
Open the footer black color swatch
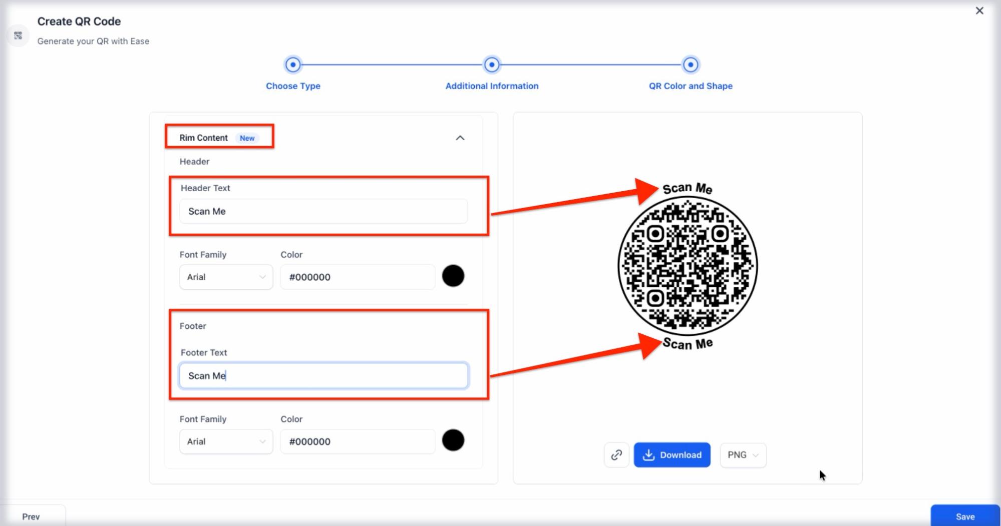pos(453,440)
